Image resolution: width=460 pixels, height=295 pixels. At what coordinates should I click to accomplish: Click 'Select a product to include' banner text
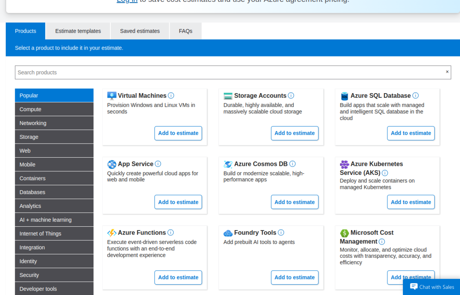coord(69,48)
